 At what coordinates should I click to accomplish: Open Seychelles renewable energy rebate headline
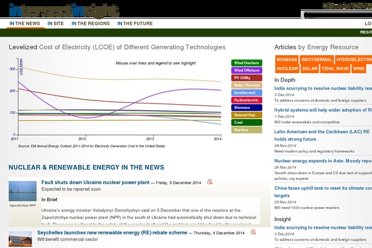click(112, 232)
